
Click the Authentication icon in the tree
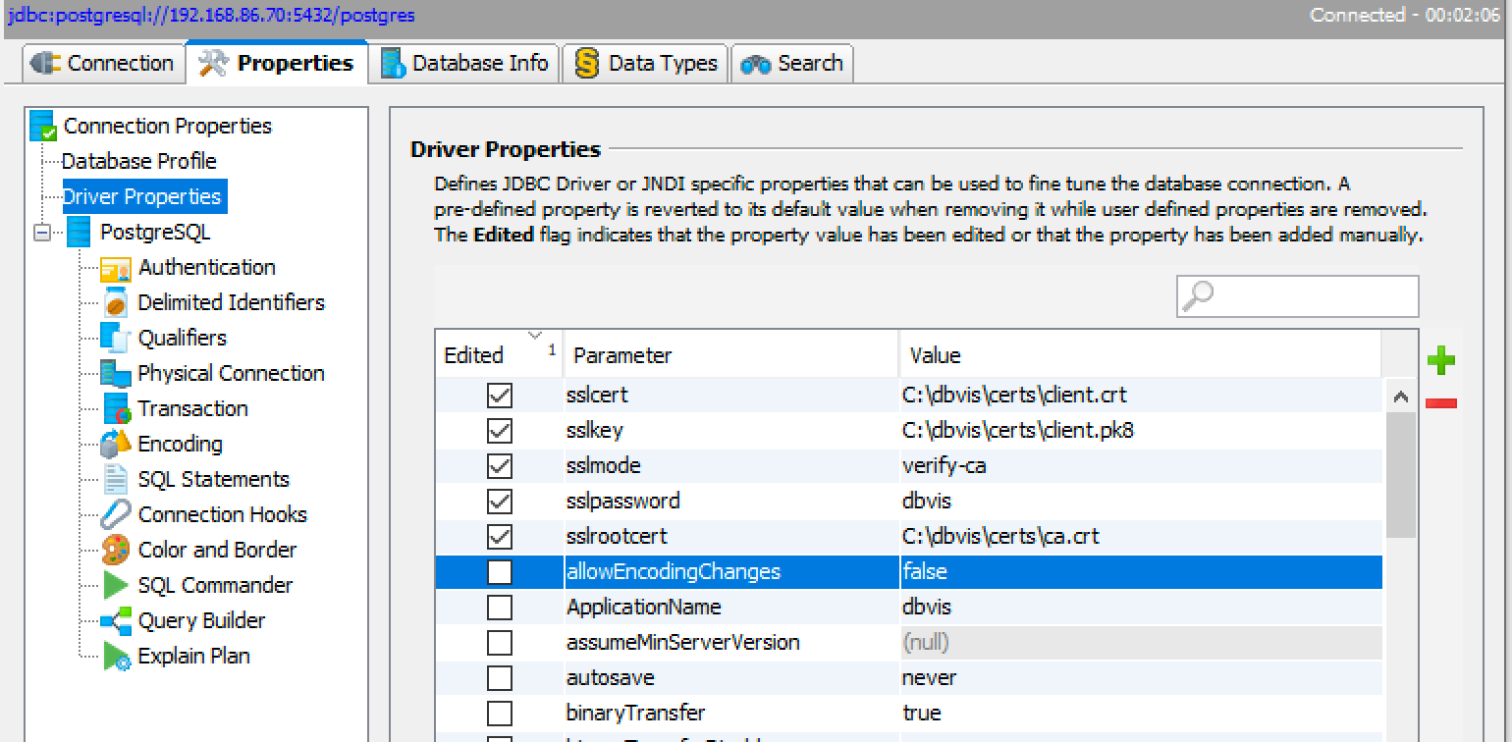point(116,269)
